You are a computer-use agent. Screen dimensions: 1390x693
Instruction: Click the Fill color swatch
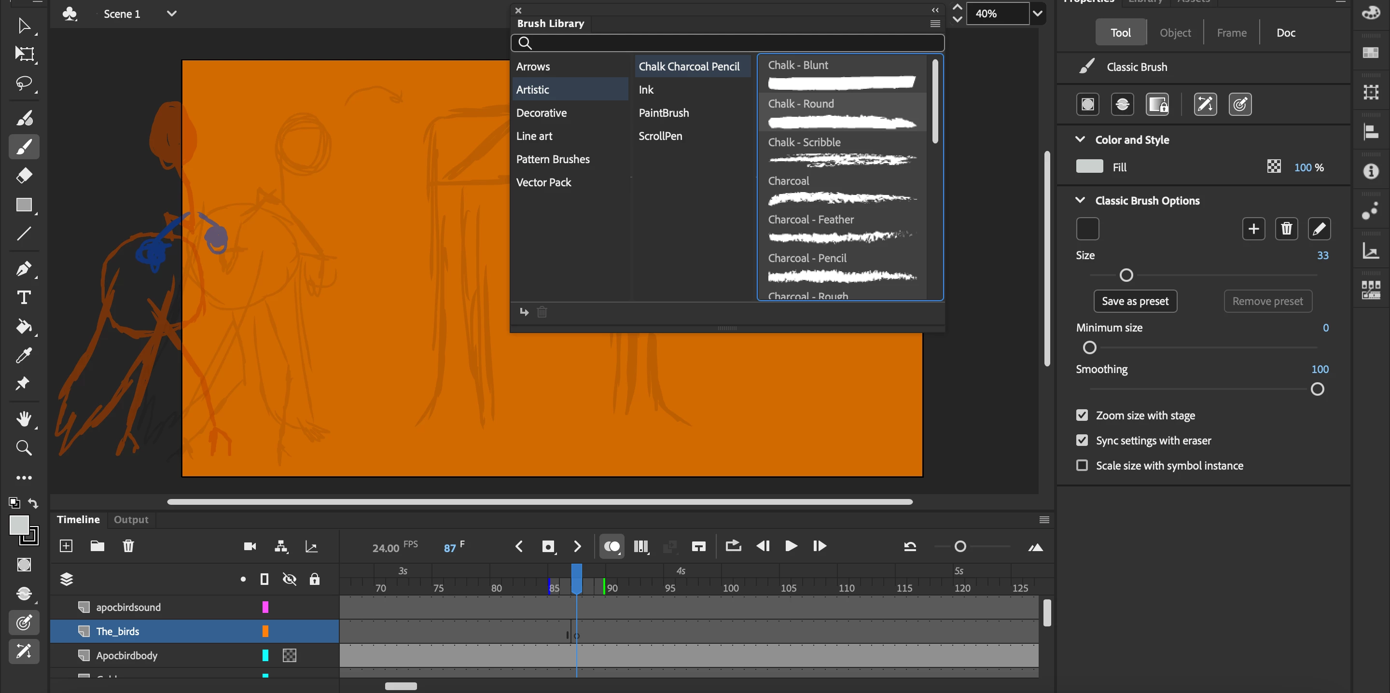pyautogui.click(x=1089, y=167)
